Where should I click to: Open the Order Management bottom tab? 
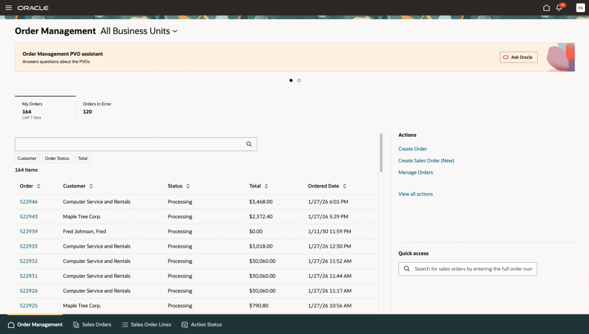[x=35, y=325]
